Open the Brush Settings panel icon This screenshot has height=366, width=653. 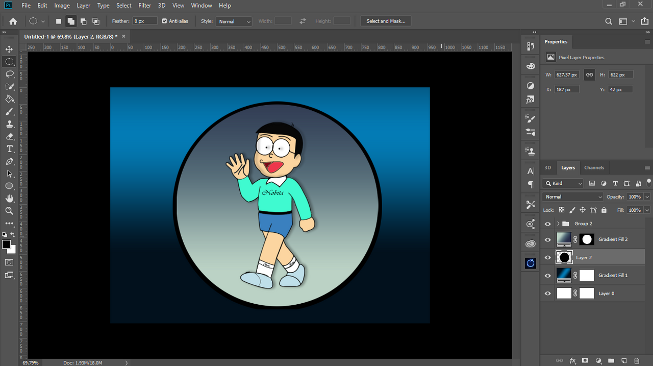531,118
